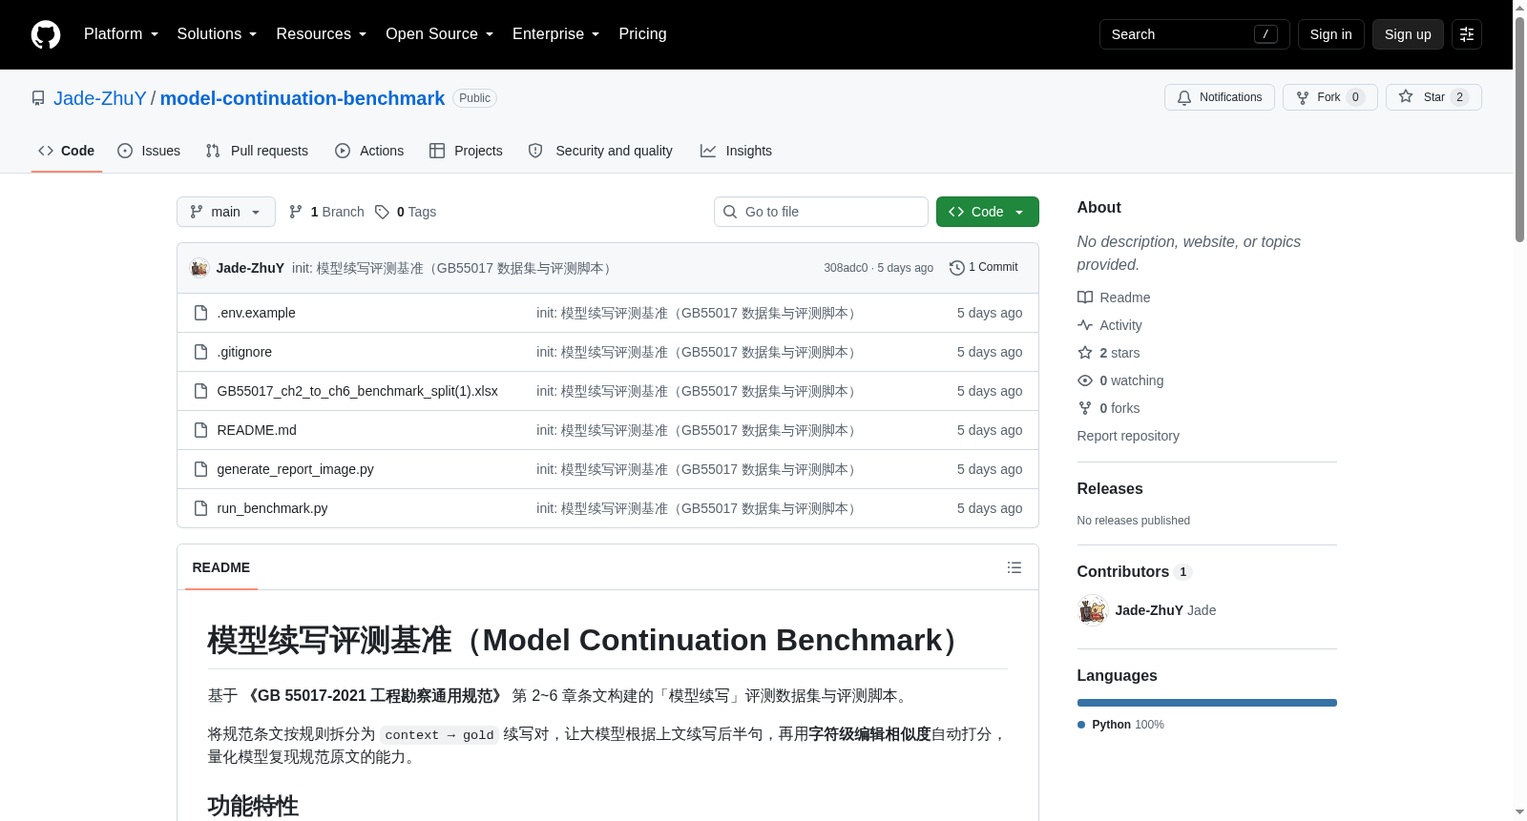This screenshot has height=821, width=1527.
Task: Click the Python 100% language link
Action: point(1121,725)
